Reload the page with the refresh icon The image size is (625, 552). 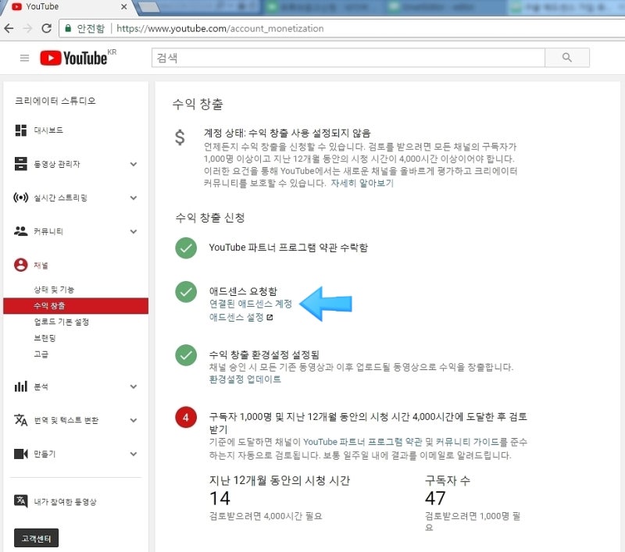(46, 28)
